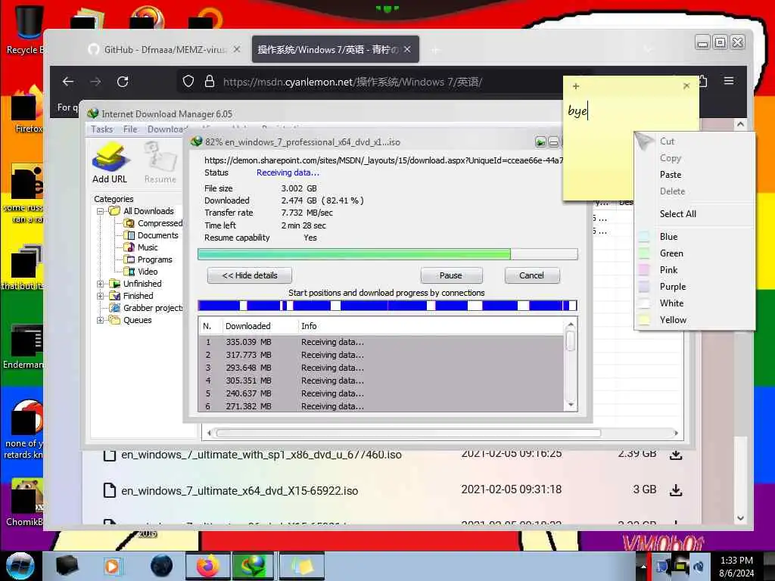The height and width of the screenshot is (581, 775).
Task: Click the padlock site info icon
Action: (x=210, y=82)
